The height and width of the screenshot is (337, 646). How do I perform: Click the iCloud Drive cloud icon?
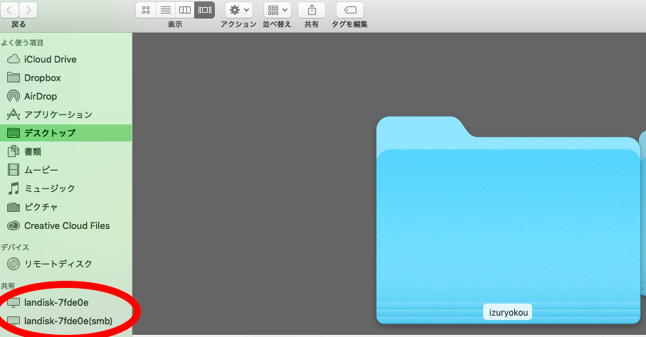coord(14,59)
